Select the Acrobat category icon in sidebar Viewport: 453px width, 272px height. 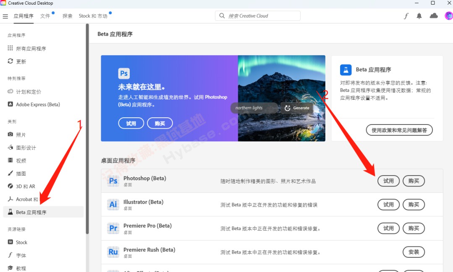pyautogui.click(x=10, y=199)
